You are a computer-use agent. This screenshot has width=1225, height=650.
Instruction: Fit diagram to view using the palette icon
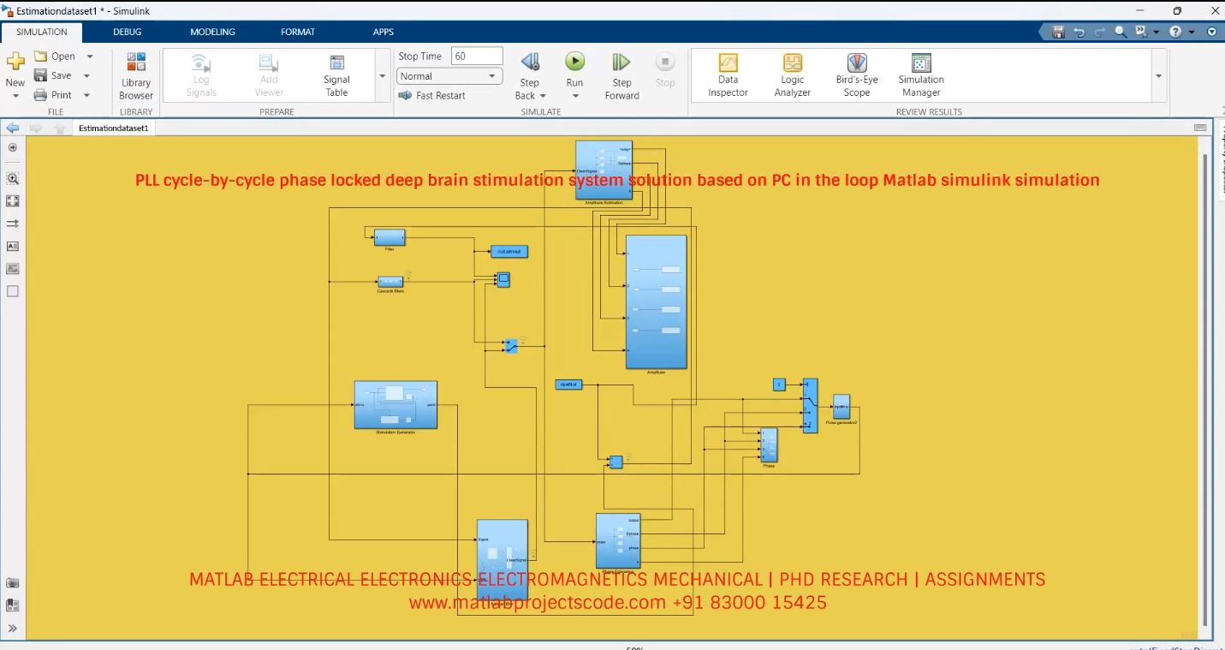point(12,201)
